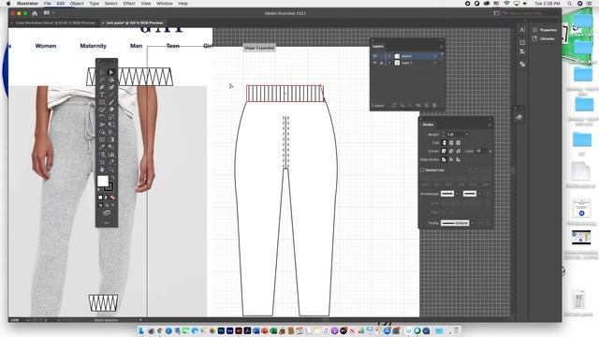Open the stroke Profile dropdown
The width and height of the screenshot is (599, 337).
click(x=472, y=223)
